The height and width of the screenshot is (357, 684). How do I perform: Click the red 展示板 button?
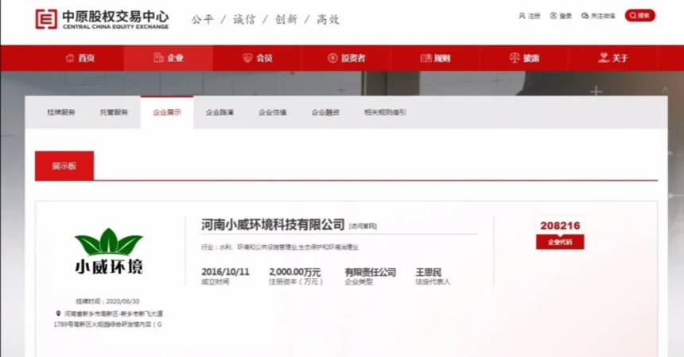pyautogui.click(x=64, y=165)
